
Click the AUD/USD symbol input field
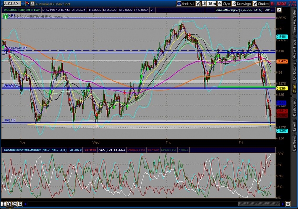pos(12,4)
